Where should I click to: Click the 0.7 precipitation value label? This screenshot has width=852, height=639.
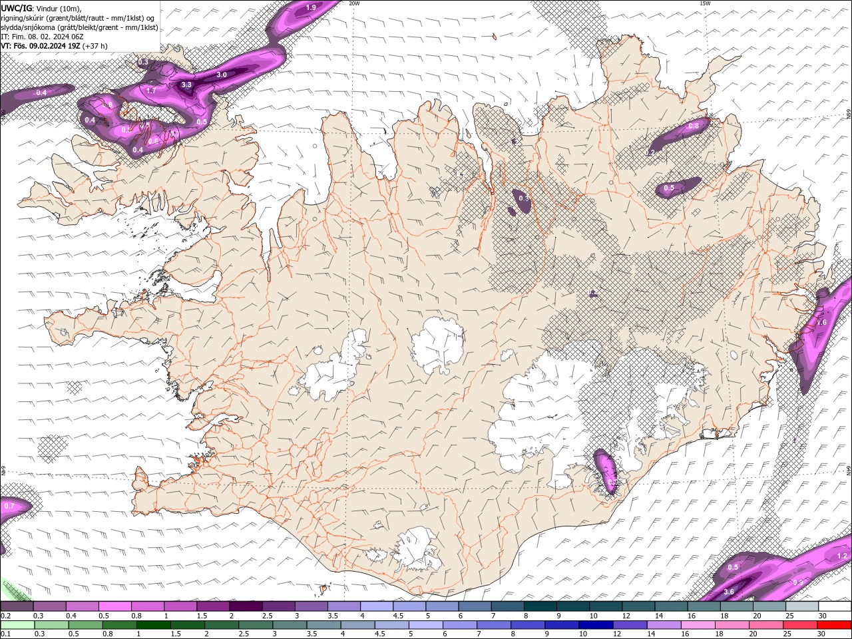pos(9,506)
